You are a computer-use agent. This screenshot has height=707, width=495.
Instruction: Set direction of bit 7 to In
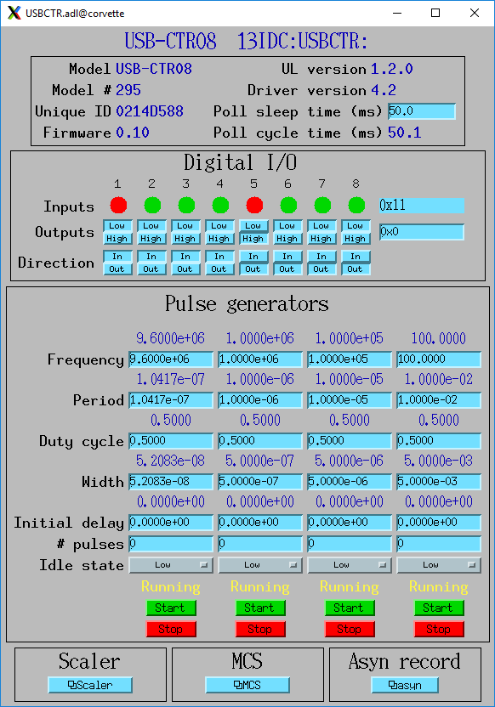[321, 257]
